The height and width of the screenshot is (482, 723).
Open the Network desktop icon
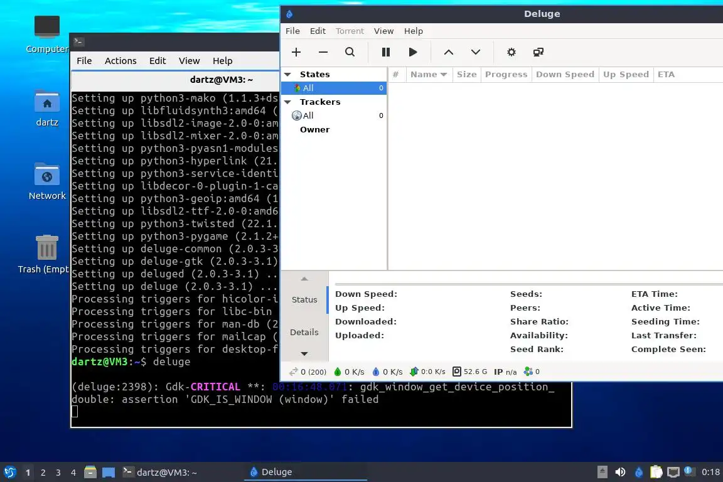(47, 174)
